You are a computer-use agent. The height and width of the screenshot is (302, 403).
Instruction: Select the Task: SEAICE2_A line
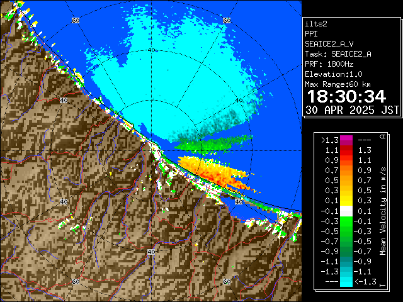(x=338, y=54)
